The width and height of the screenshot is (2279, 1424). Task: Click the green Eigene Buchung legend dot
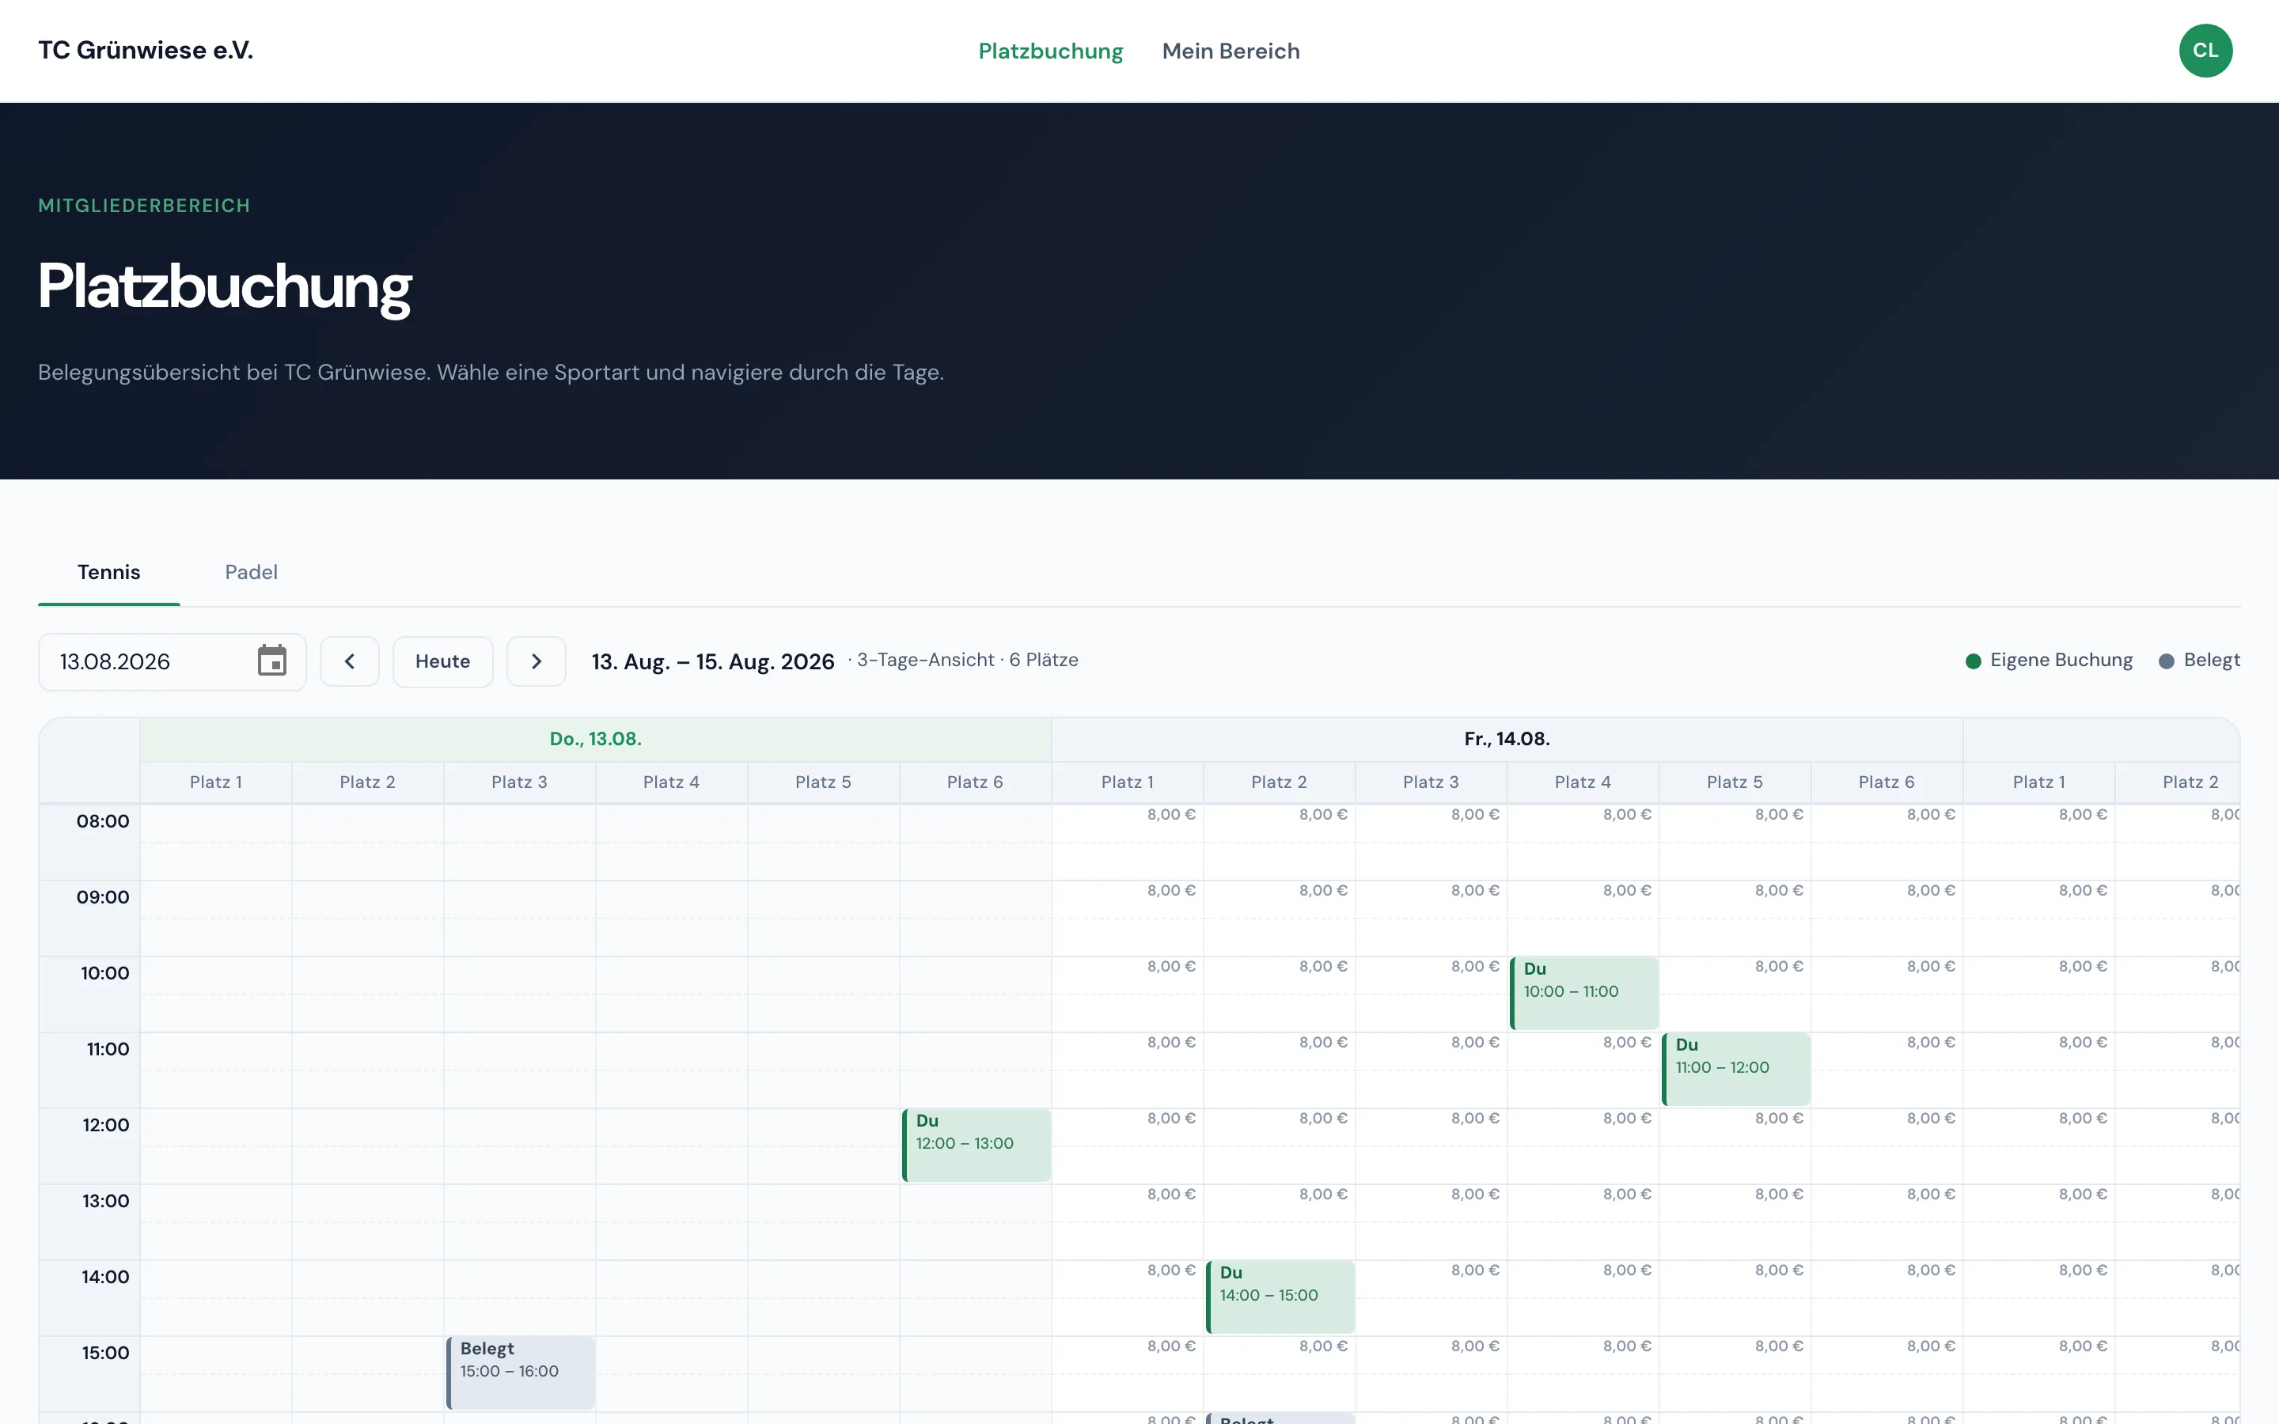pos(1973,661)
